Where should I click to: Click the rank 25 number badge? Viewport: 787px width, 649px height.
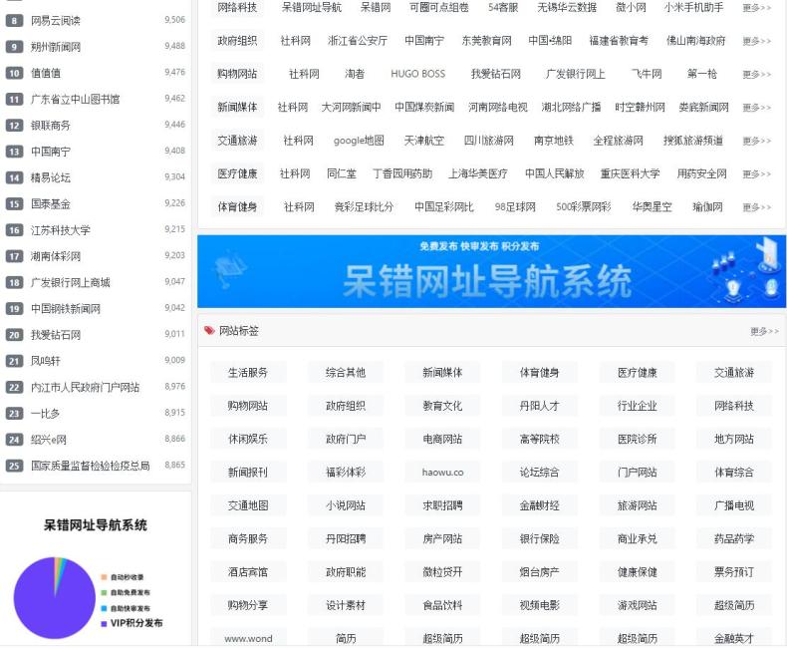click(x=14, y=466)
